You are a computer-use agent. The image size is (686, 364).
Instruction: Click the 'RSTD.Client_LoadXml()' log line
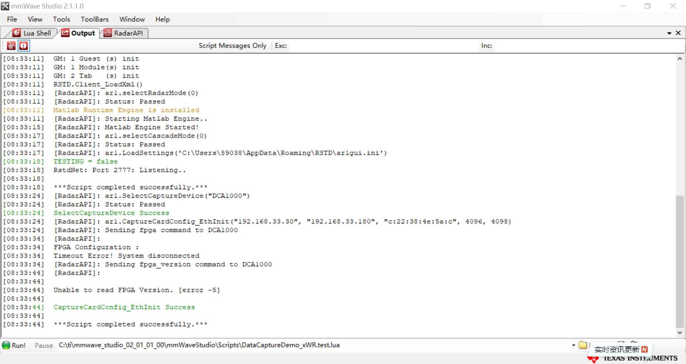(x=98, y=85)
